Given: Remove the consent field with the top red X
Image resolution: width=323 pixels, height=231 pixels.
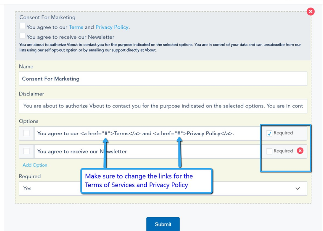Looking at the screenshot, I should click(311, 12).
